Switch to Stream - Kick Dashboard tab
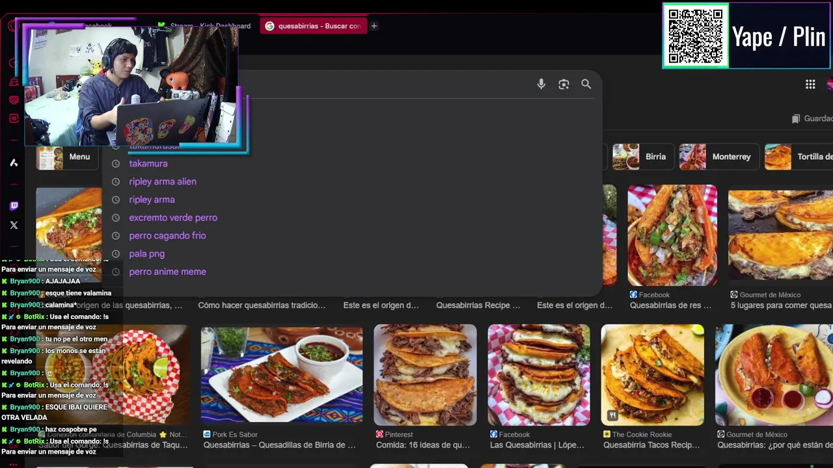Viewport: 833px width, 468px height. (204, 26)
